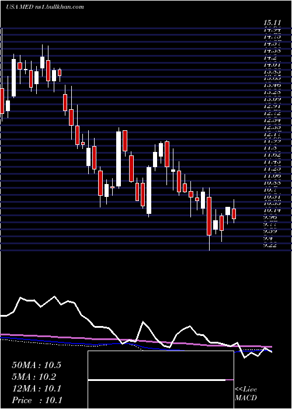Click the '12MA : 10.1' readout

[x=36, y=389]
